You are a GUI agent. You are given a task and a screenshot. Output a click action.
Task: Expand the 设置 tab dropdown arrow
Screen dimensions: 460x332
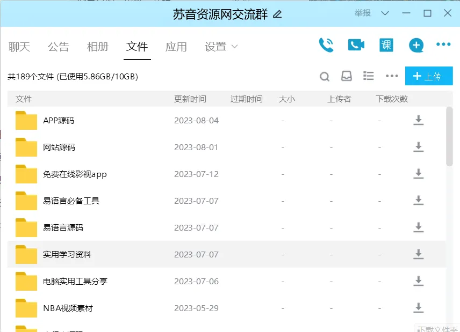pos(234,47)
